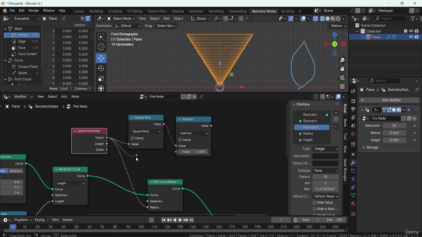
Task: Toggle Plane visibility eye in outliner
Action: coord(411,37)
